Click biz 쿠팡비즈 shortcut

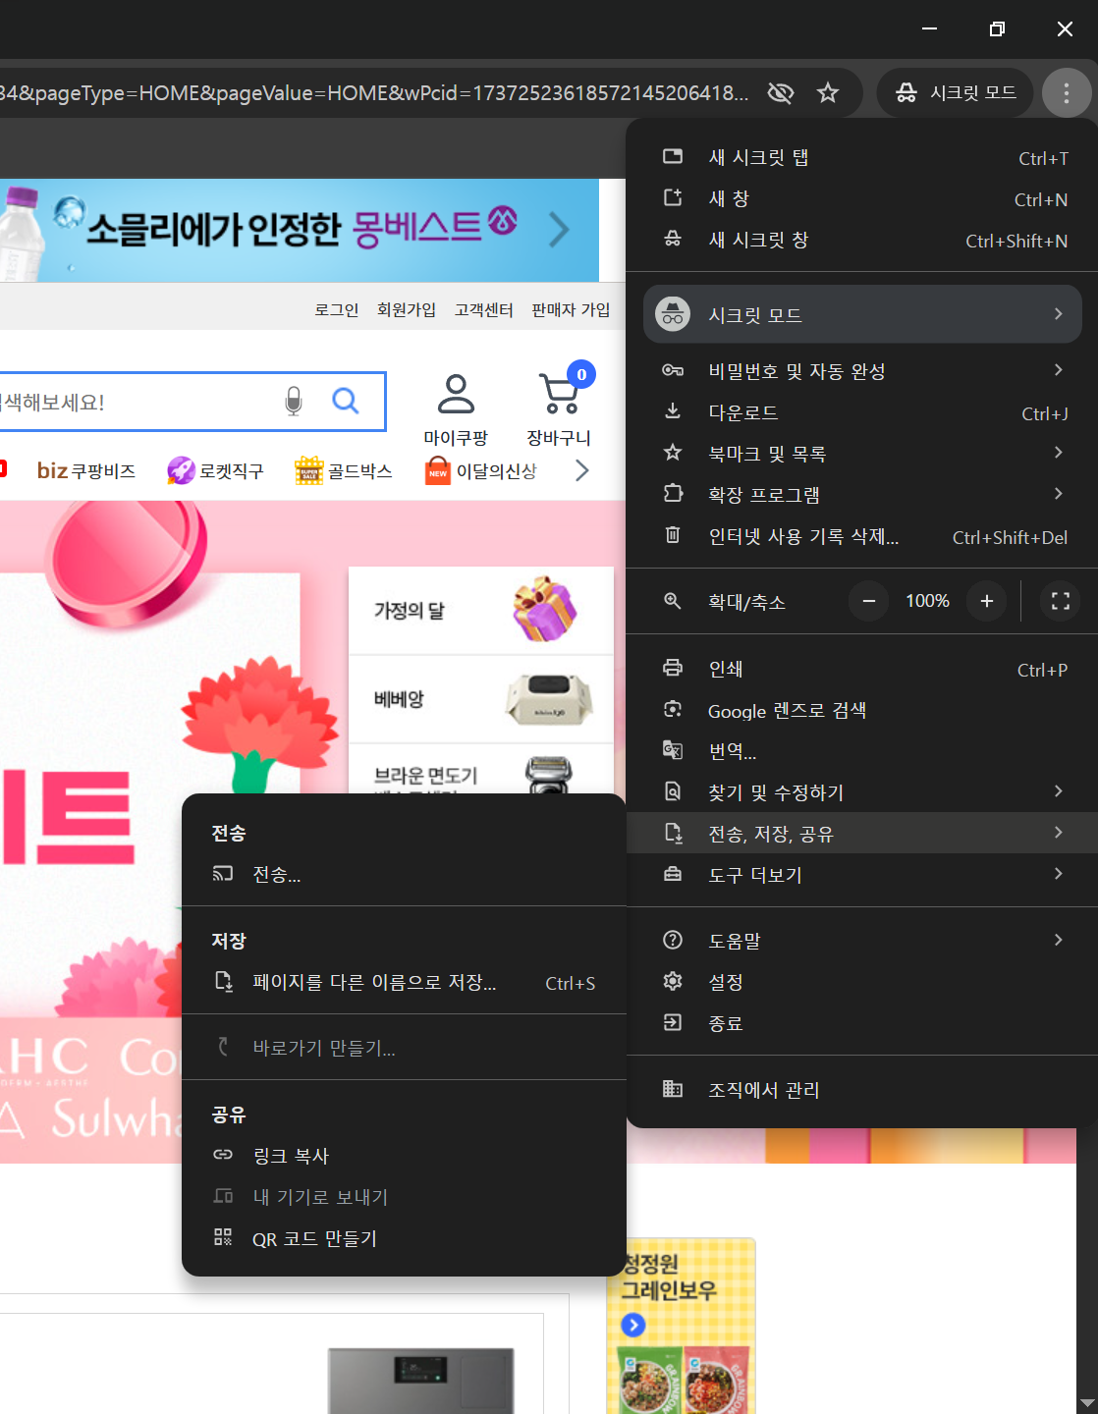[x=86, y=470]
